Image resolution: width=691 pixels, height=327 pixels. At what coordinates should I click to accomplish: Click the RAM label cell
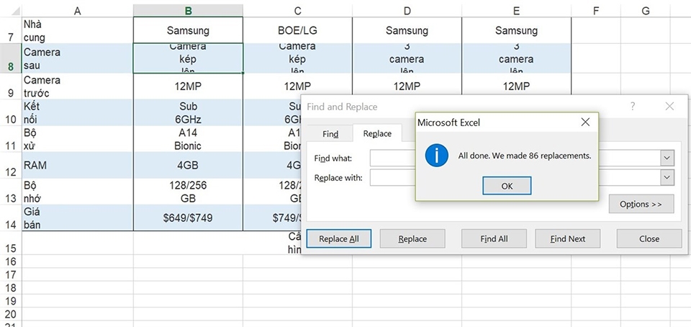coord(78,165)
